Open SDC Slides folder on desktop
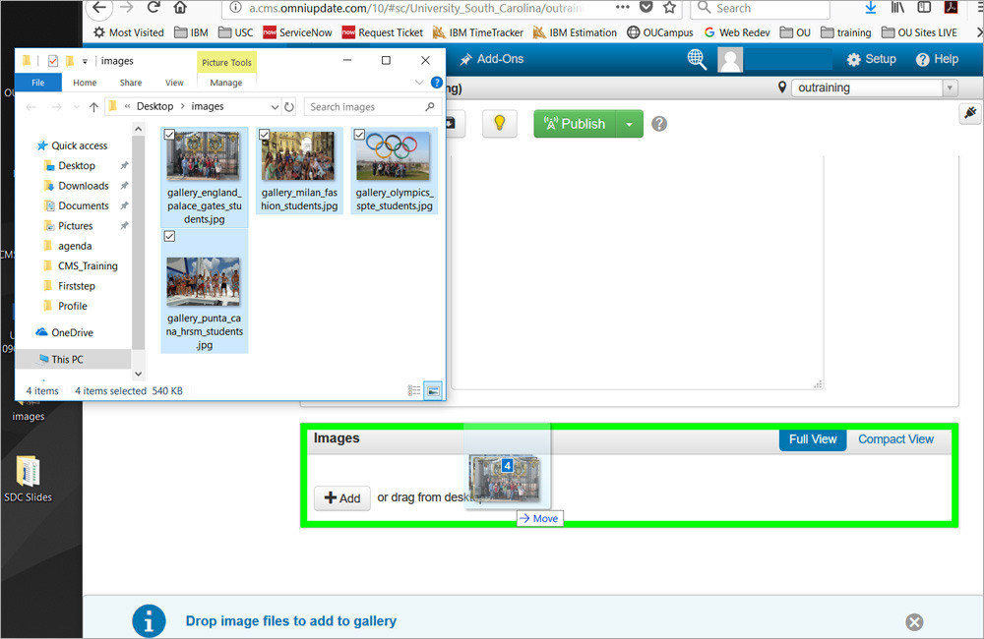The image size is (984, 639). pos(28,479)
